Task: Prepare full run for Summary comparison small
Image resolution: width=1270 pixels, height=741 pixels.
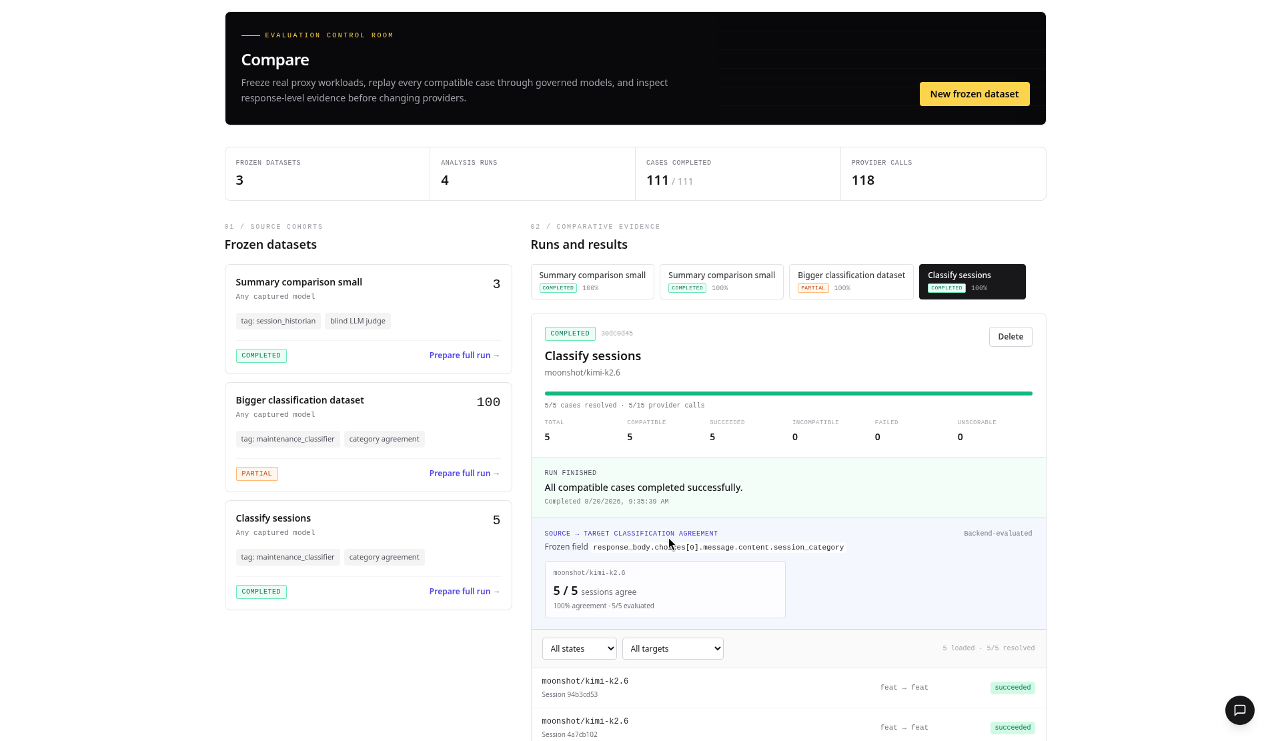Action: [464, 355]
